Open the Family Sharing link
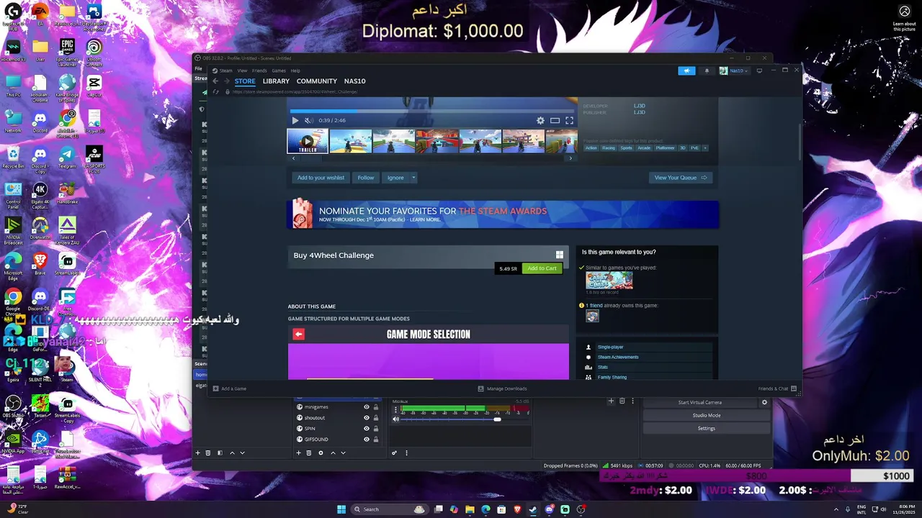 point(612,377)
